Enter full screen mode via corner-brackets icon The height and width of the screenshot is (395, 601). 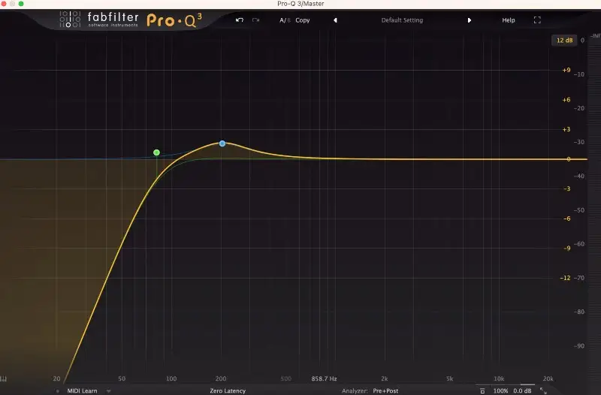537,20
